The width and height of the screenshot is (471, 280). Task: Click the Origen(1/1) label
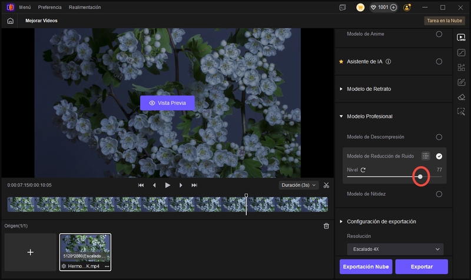16,226
